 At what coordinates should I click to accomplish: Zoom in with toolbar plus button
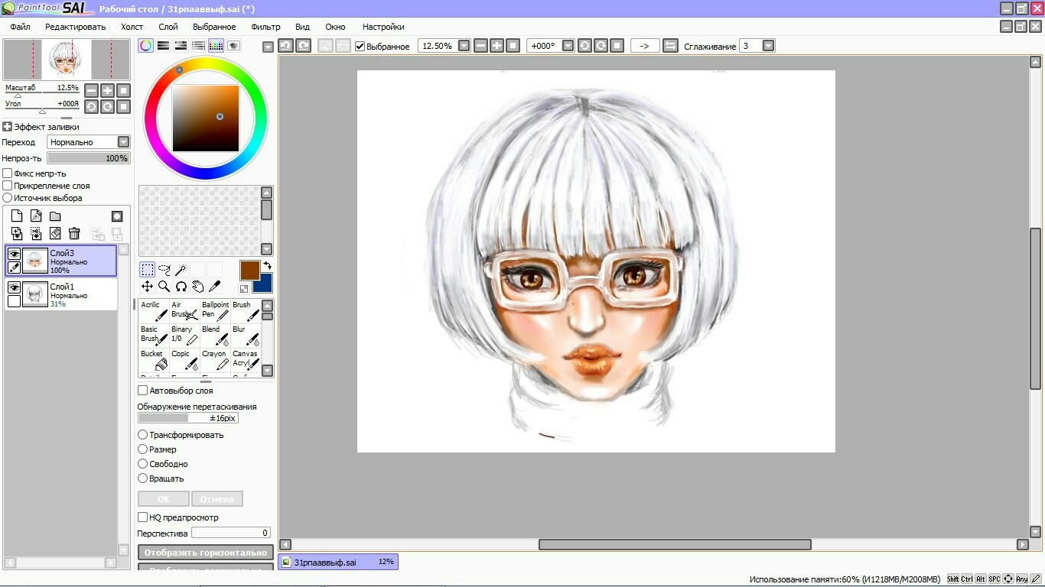[x=497, y=46]
